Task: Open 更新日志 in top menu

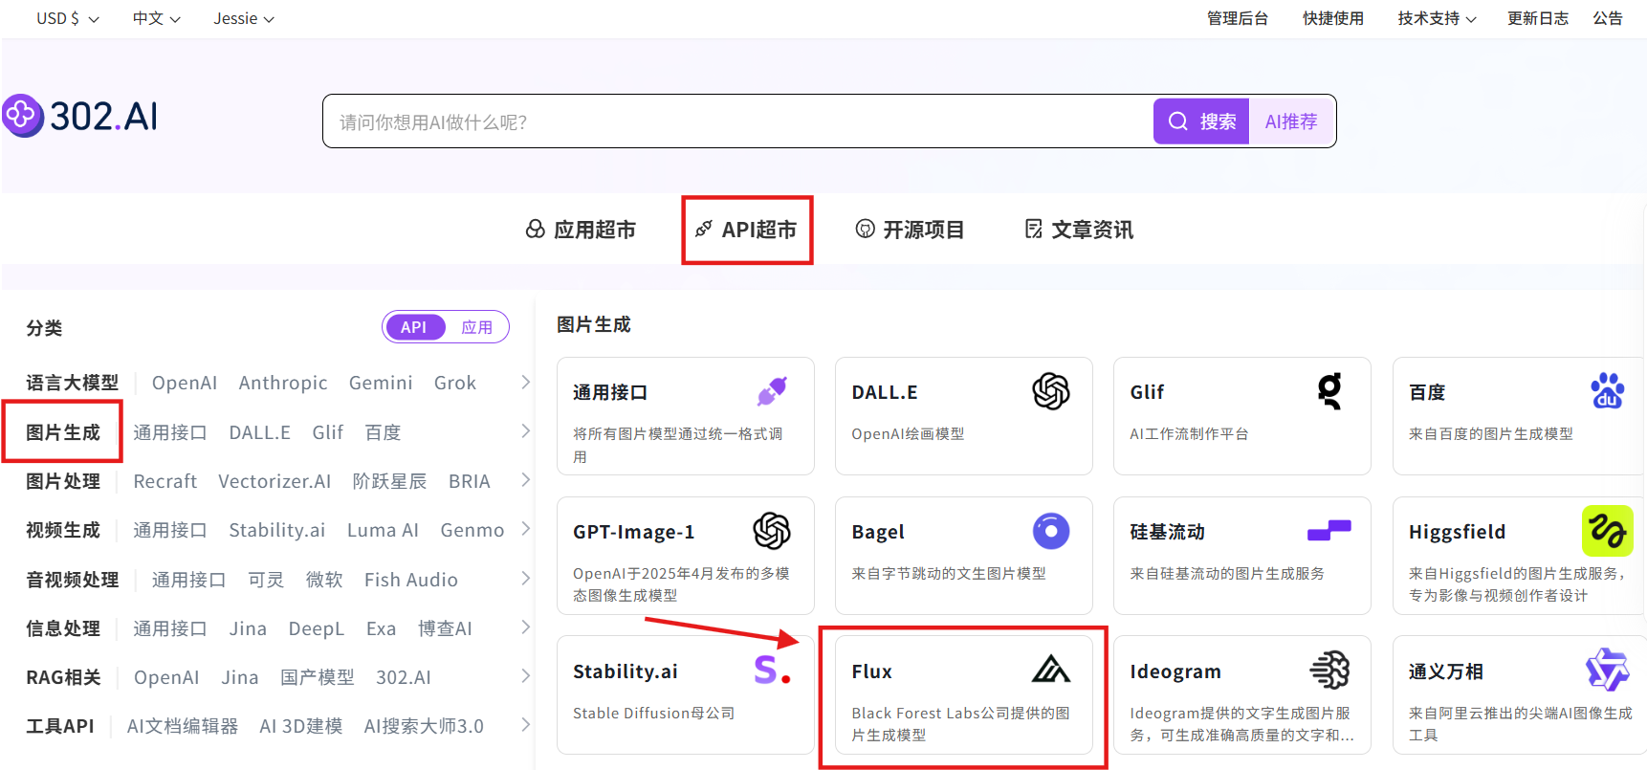Action: click(x=1537, y=18)
